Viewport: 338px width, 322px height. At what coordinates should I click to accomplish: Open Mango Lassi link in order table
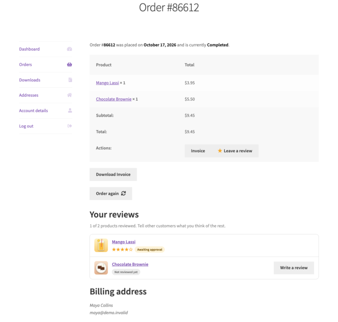click(107, 83)
